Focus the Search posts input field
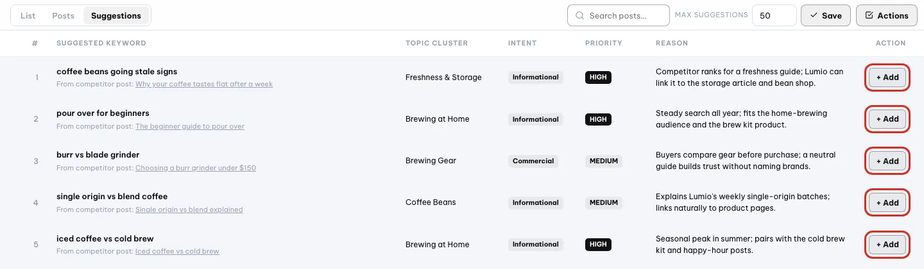The image size is (924, 269). [x=619, y=16]
